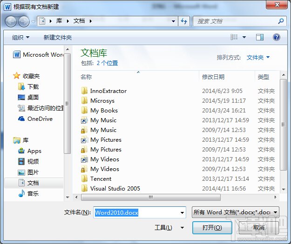Click the horizontal scrollbar thumb in file list
Screen dimensions: 291x244
151,197
